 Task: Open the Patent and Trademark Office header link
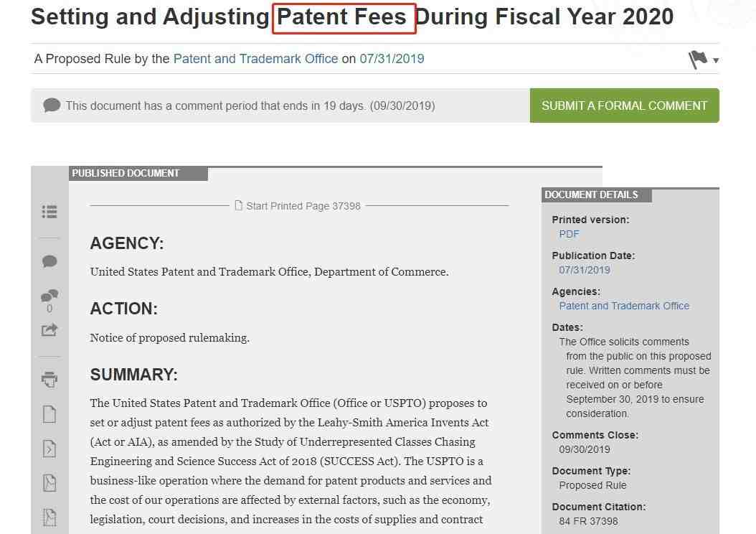tap(255, 59)
